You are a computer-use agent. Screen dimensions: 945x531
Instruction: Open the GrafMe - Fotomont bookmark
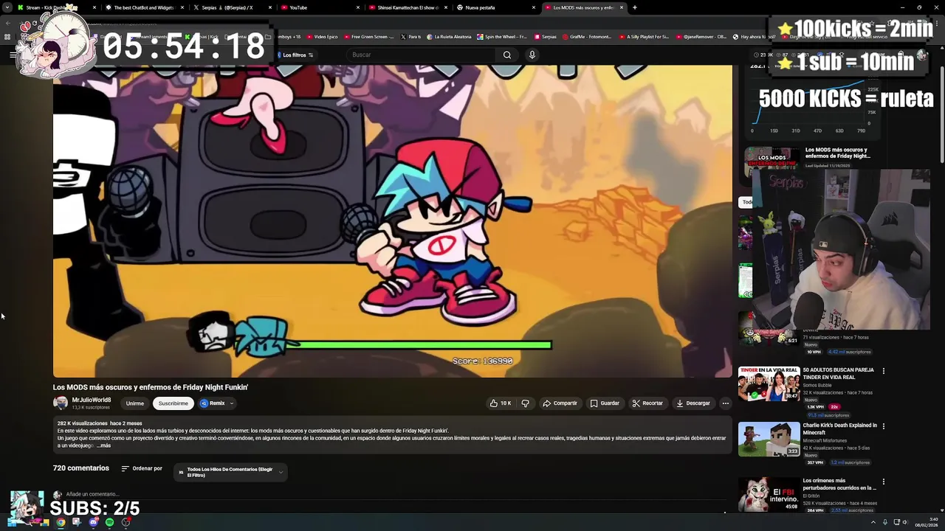tap(588, 36)
